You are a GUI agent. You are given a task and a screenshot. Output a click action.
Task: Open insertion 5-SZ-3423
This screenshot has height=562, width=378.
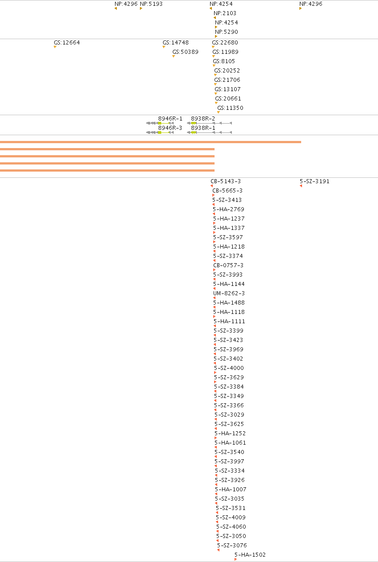[x=228, y=341]
